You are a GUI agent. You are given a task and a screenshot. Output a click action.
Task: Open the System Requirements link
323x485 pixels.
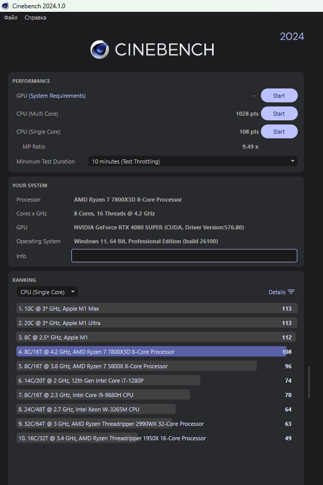(57, 96)
